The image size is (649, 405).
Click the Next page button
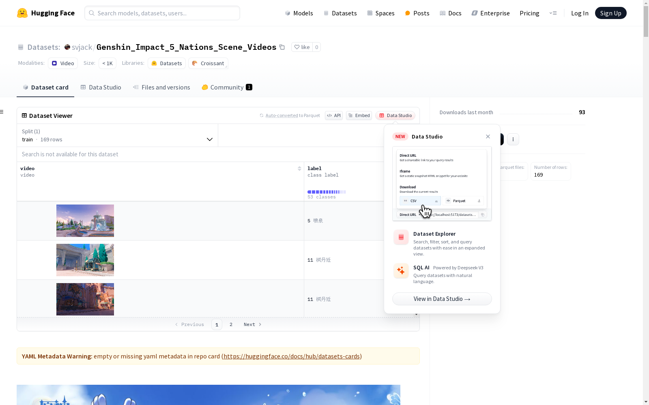click(252, 324)
